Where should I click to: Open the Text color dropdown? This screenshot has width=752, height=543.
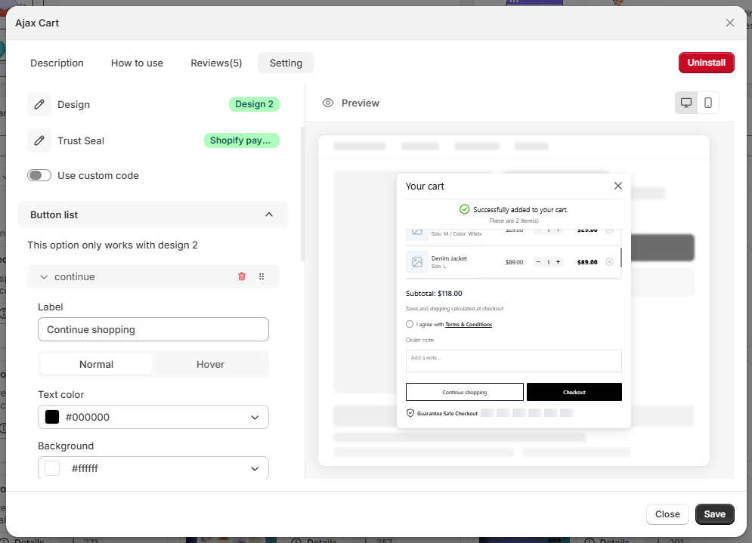click(153, 417)
